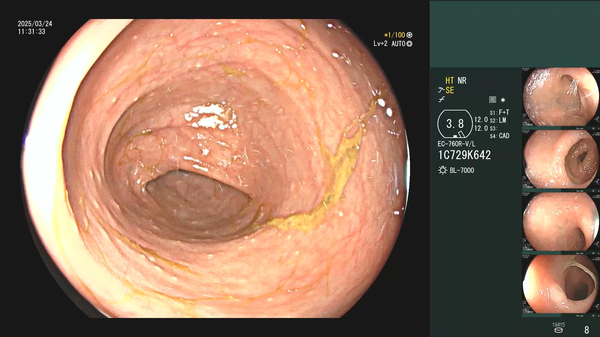Click the asterisk icon beside the settings icon
The width and height of the screenshot is (600, 337).
click(x=503, y=100)
